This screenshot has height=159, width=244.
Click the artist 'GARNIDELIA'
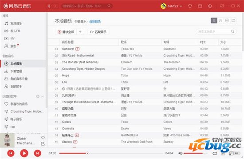click(130, 135)
